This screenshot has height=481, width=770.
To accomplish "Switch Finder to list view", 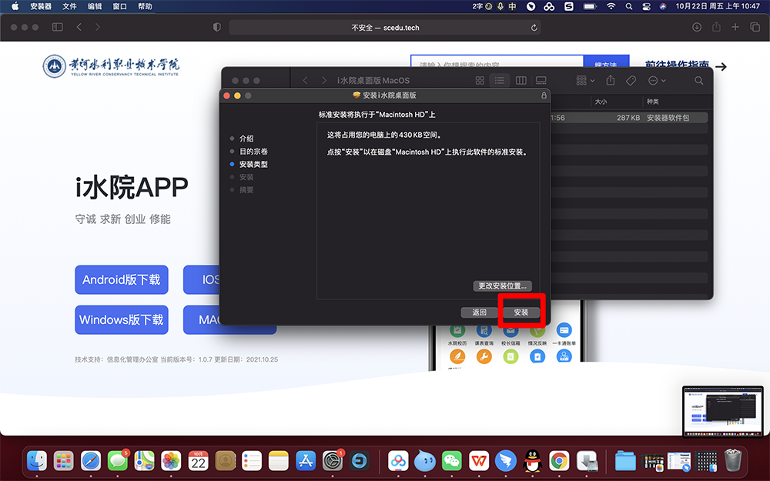I will [500, 81].
